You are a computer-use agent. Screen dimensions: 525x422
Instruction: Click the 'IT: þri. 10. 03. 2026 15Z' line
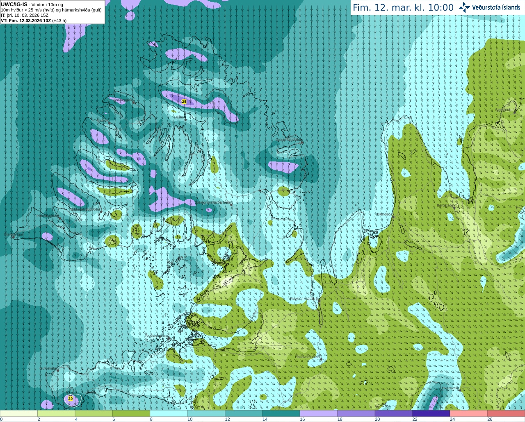[x=25, y=15]
